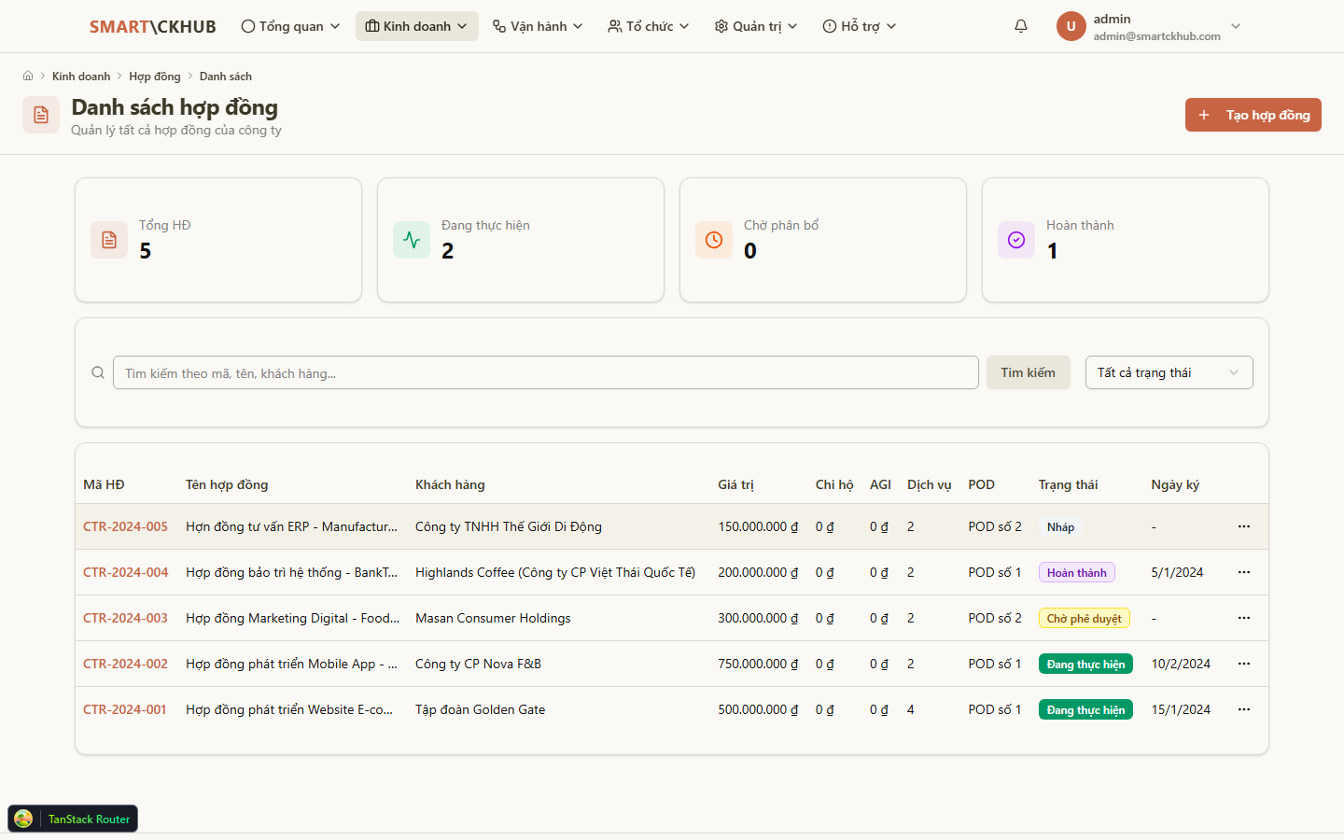1344x840 pixels.
Task: Click the Chờ phân bổ clock icon
Action: tap(714, 240)
